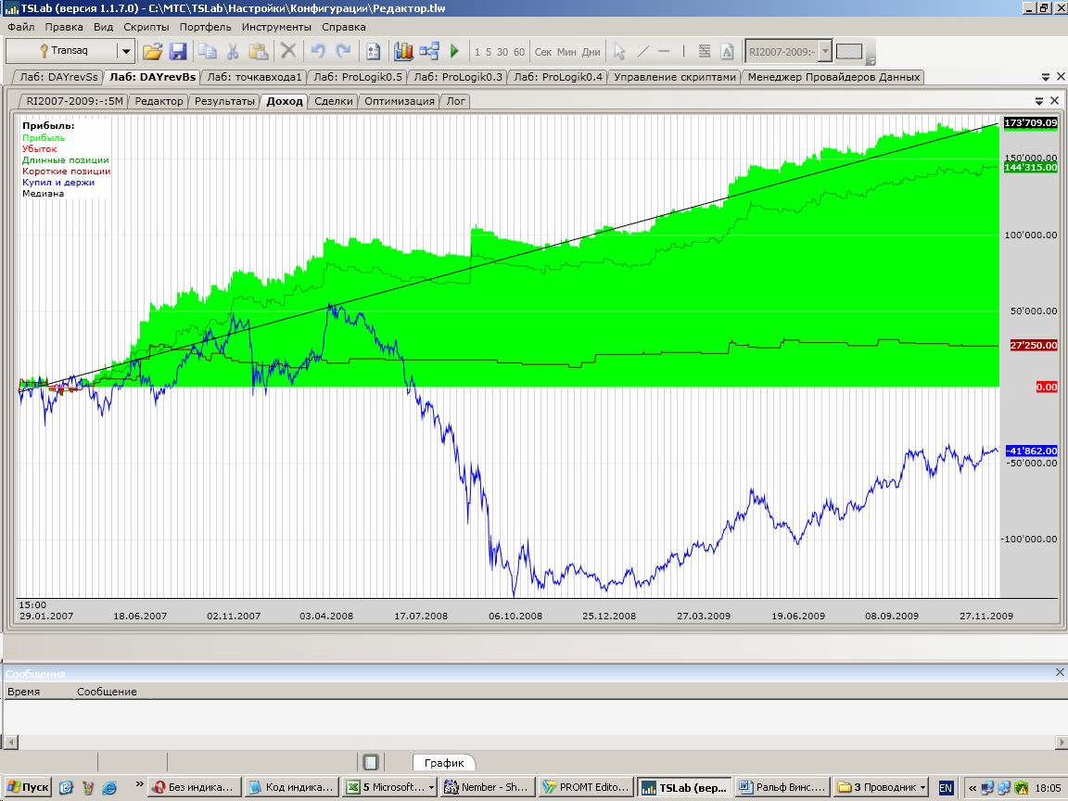Open the Скрипты menu
The height and width of the screenshot is (801, 1068).
click(x=146, y=27)
